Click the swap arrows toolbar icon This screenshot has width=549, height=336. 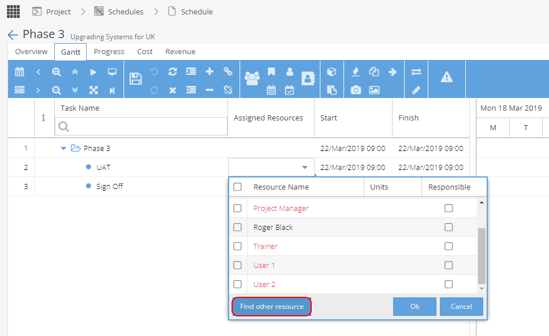pyautogui.click(x=416, y=71)
